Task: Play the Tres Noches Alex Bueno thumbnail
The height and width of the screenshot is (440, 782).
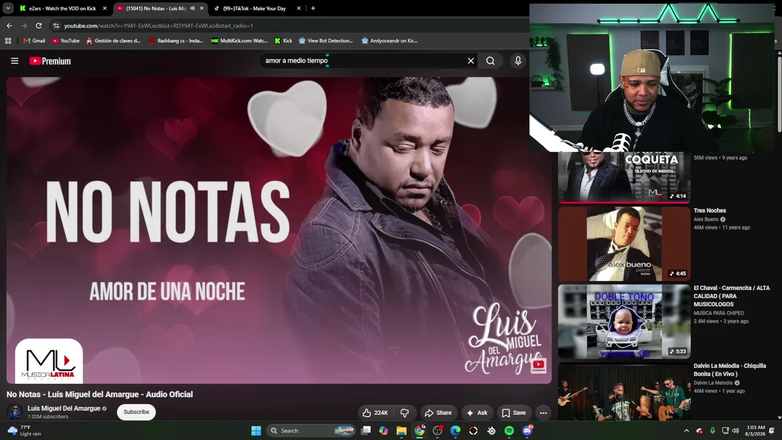Action: coord(624,243)
